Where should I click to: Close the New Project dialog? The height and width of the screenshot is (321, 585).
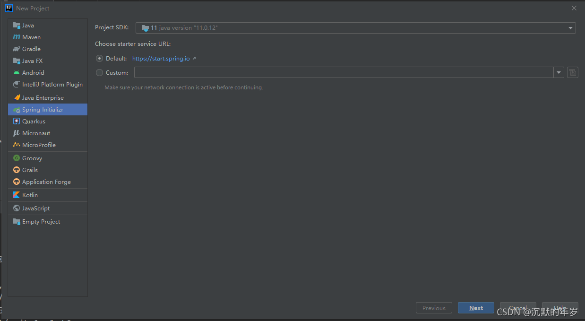(x=574, y=8)
